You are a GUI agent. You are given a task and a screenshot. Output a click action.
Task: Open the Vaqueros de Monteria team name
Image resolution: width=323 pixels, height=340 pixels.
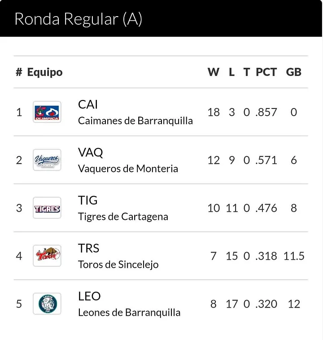(128, 169)
